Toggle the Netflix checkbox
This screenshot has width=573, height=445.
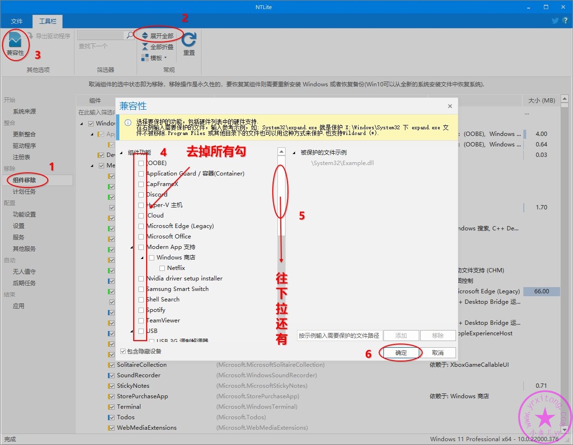tap(162, 268)
